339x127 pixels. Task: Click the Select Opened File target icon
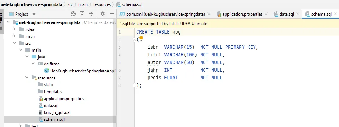[73, 14]
